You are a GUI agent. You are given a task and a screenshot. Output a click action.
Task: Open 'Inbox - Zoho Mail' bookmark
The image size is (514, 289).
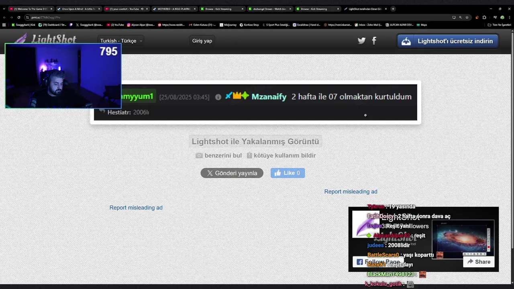pos(368,25)
